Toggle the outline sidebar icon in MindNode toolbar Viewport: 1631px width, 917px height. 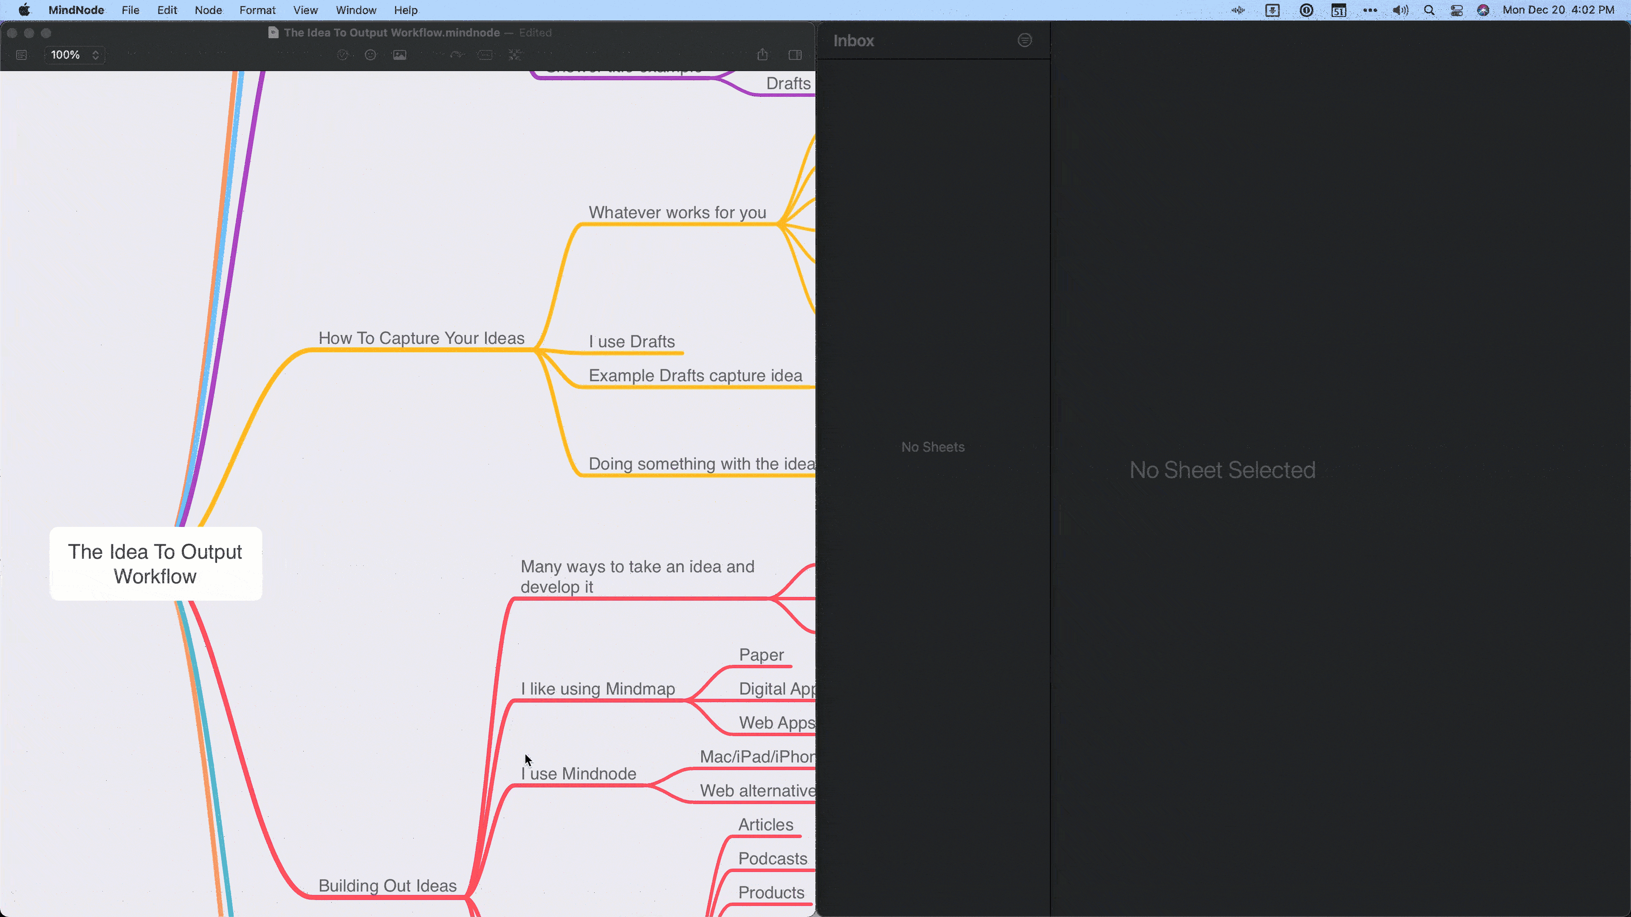(x=22, y=55)
